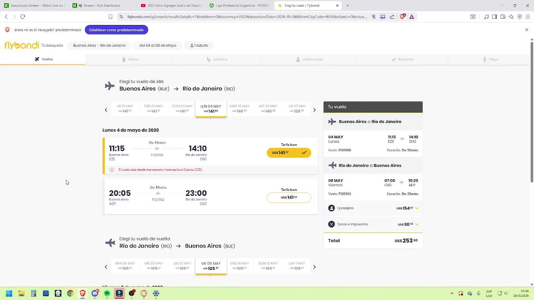The image size is (534, 300).
Task: Open Google Chrome from the taskbar
Action: coord(70,293)
